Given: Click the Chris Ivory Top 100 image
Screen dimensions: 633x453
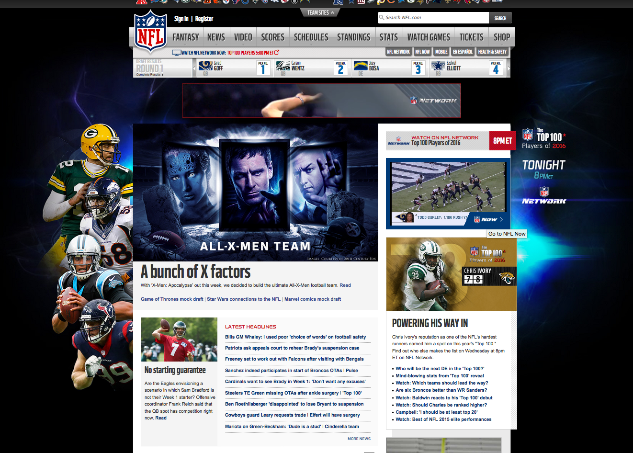Looking at the screenshot, I should [452, 274].
